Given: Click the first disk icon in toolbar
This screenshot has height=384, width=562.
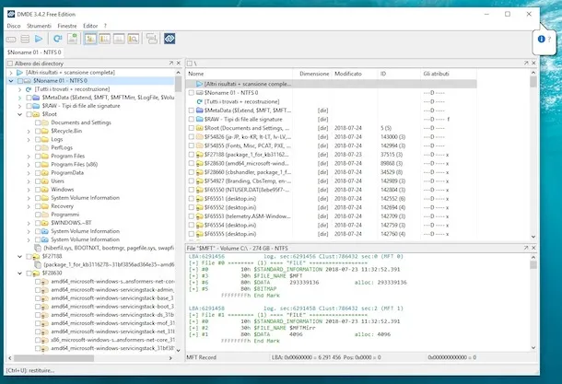Looking at the screenshot, I should [11, 39].
